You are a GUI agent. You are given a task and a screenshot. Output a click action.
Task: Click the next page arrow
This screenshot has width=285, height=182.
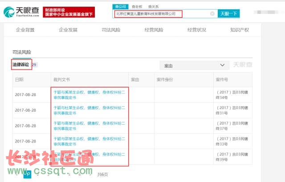(90, 174)
